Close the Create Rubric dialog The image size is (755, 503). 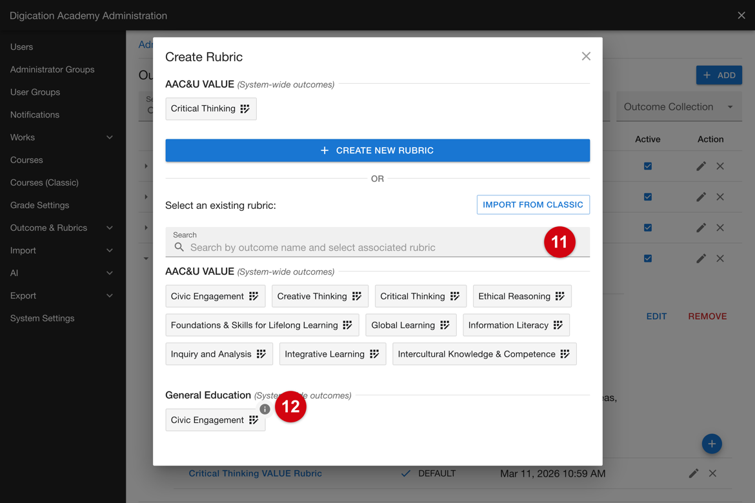point(585,56)
